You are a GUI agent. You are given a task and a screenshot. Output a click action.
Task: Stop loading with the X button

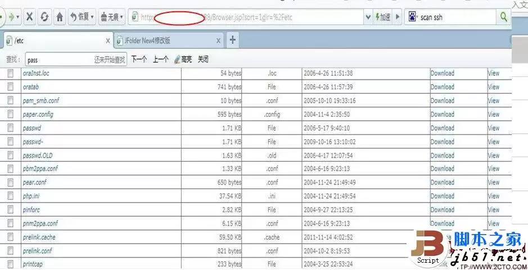30,16
